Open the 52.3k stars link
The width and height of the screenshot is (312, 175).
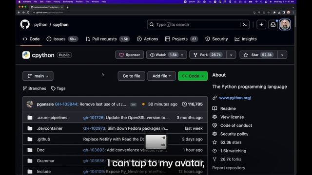click(231, 142)
